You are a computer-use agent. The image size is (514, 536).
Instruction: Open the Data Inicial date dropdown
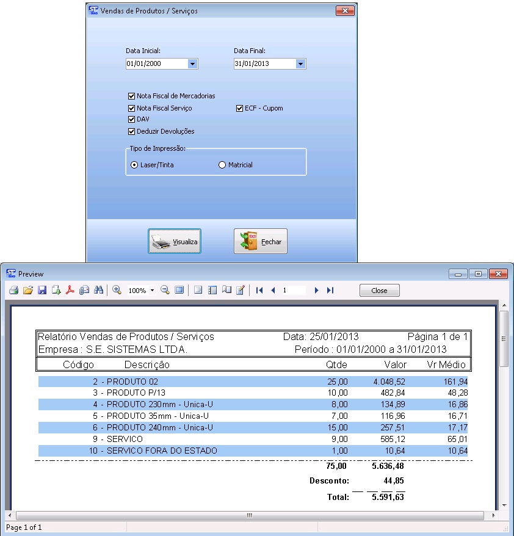192,63
